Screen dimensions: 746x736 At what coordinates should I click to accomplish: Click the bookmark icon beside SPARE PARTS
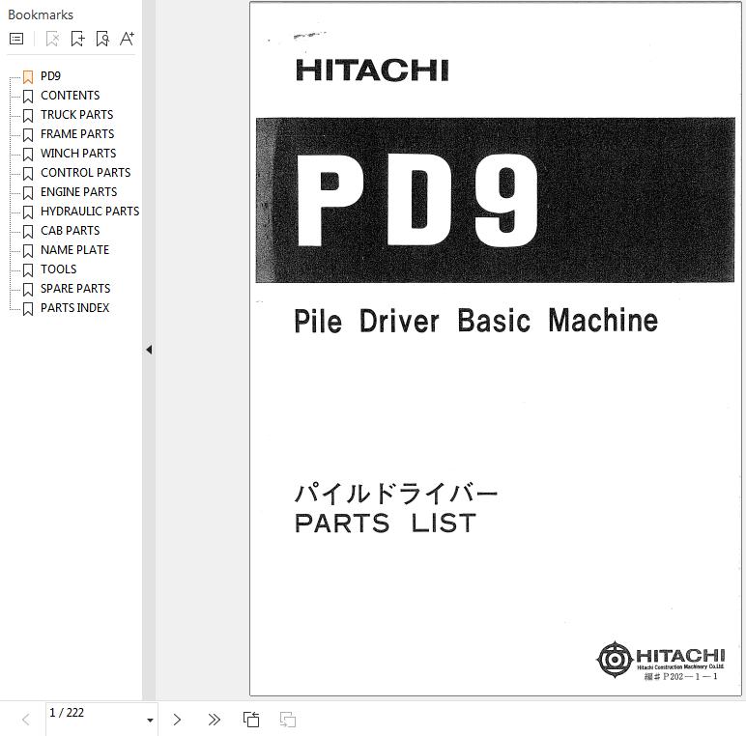tap(28, 290)
